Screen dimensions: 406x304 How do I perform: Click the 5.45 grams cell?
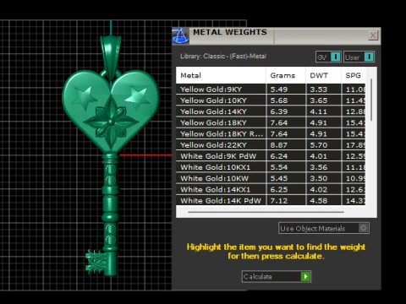coord(286,178)
